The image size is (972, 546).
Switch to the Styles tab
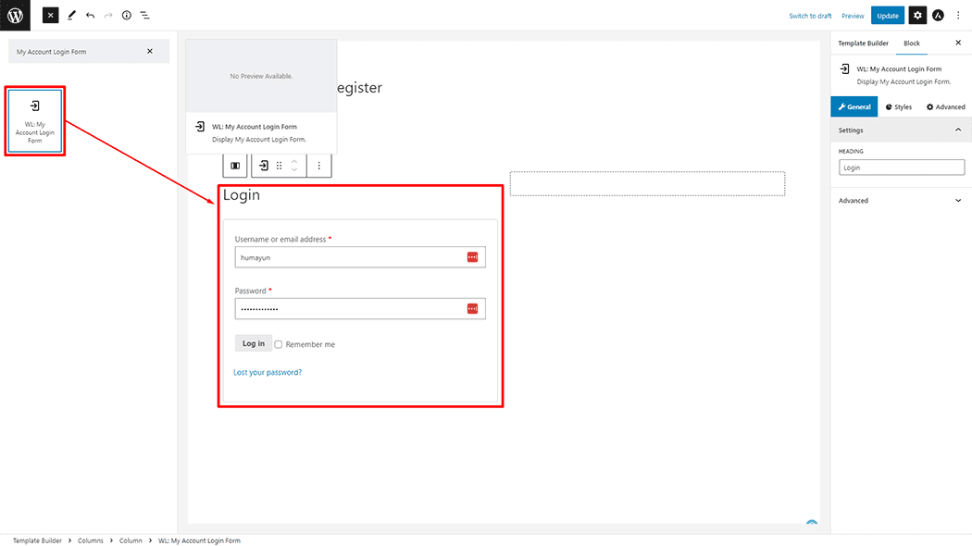[898, 106]
